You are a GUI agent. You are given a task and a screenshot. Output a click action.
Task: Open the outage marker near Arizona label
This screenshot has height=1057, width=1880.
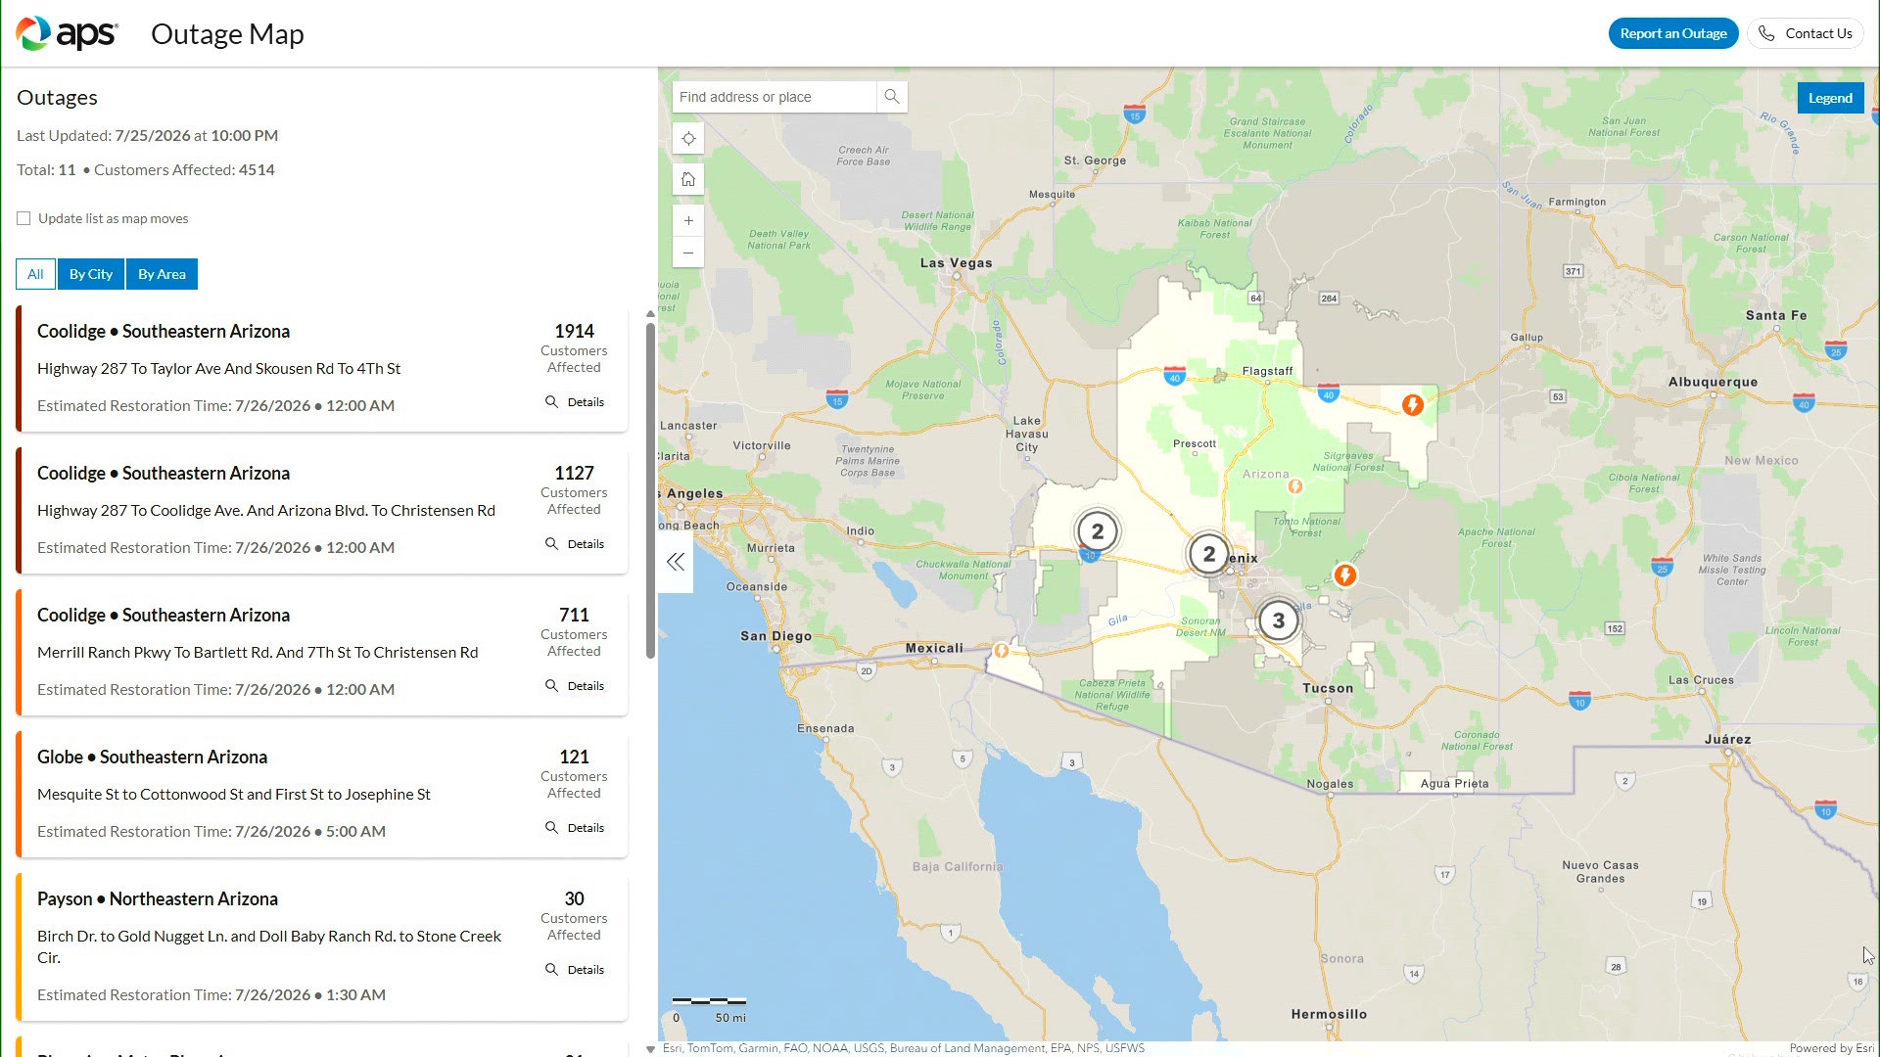[x=1295, y=486]
